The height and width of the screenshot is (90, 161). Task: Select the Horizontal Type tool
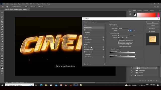coord(2,51)
